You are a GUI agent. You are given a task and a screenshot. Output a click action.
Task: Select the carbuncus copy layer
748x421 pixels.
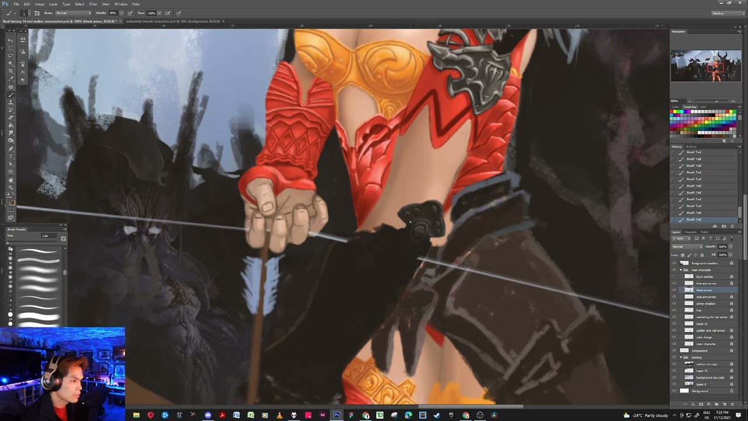(707, 364)
